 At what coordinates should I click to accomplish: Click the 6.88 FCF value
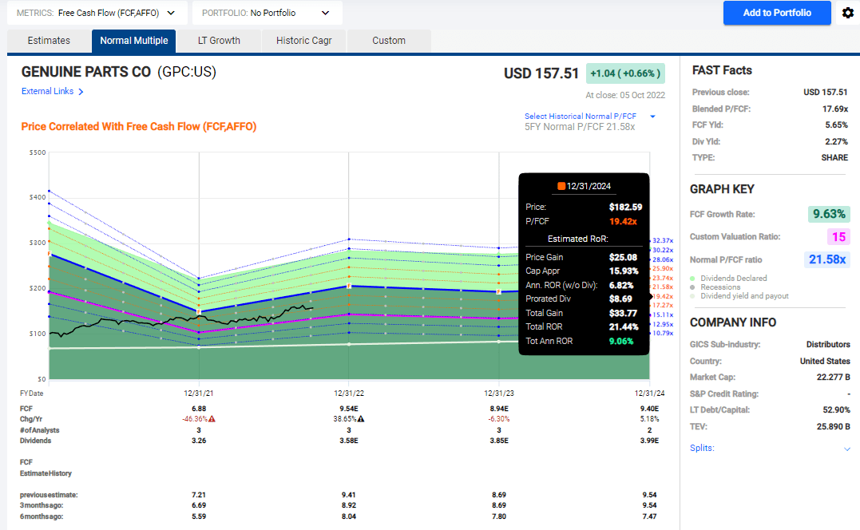(x=199, y=409)
